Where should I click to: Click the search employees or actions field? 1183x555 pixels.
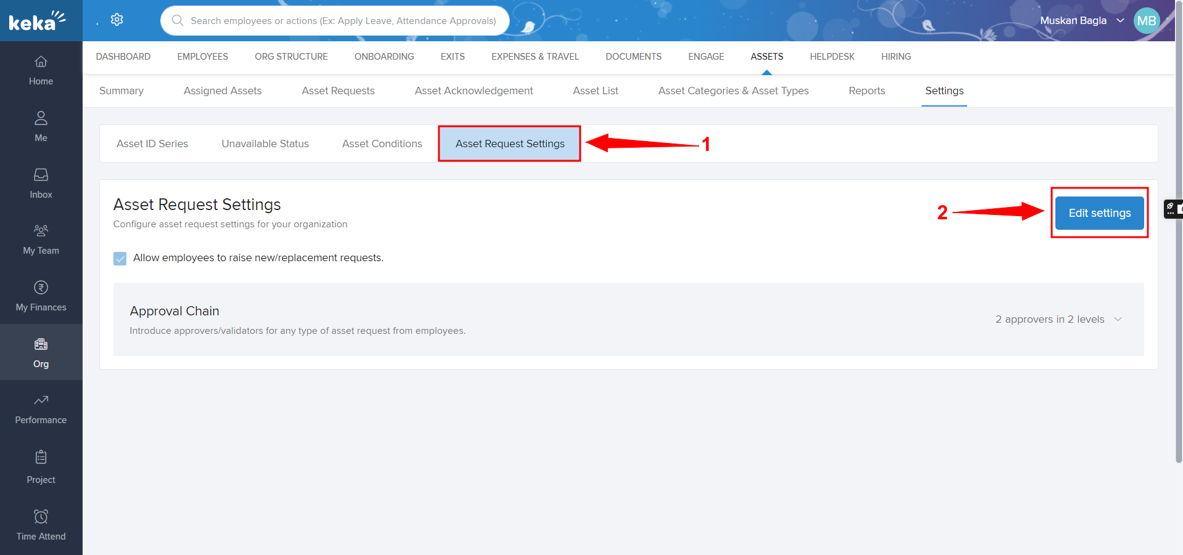[x=343, y=21]
